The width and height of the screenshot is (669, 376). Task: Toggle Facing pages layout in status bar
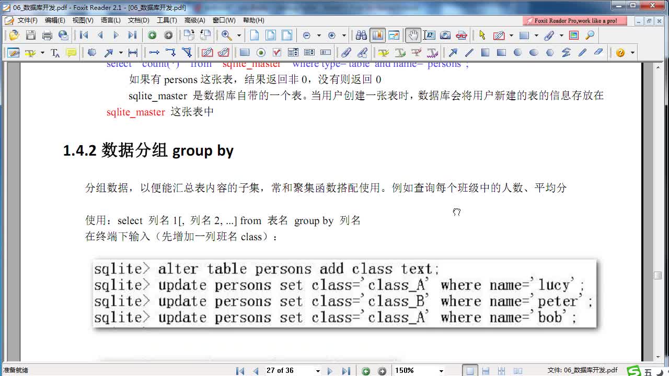pyautogui.click(x=502, y=371)
